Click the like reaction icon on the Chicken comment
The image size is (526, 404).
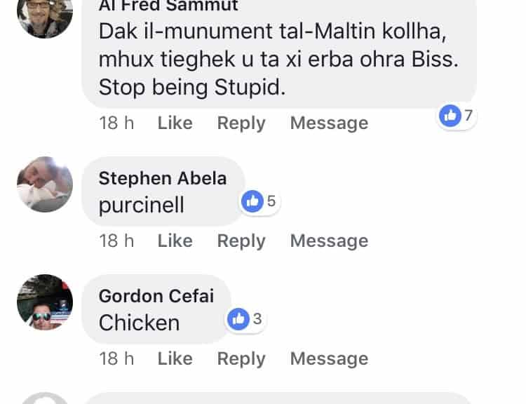(x=238, y=319)
